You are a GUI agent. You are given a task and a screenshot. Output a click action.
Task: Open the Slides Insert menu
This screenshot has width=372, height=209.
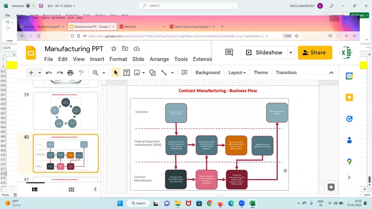[x=97, y=59]
